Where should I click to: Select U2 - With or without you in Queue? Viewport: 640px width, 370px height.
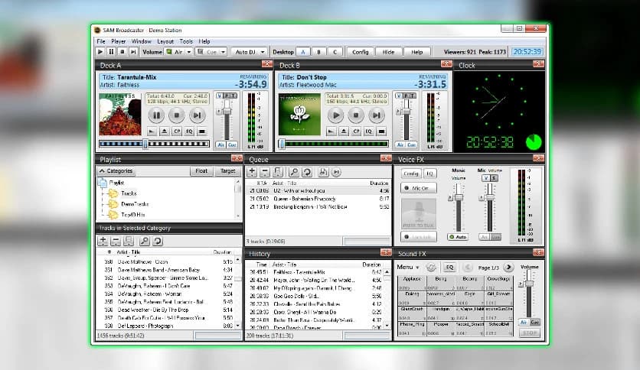(318, 190)
